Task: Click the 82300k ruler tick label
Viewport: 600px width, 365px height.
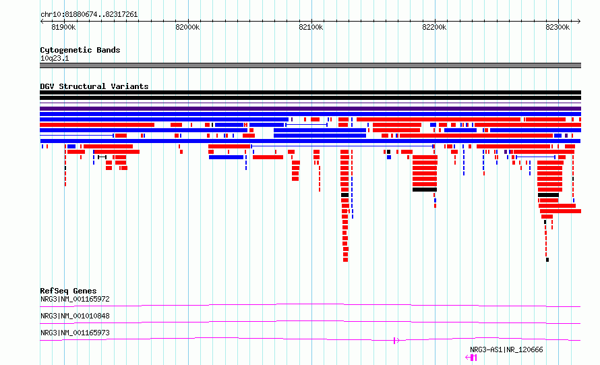Action: click(558, 27)
